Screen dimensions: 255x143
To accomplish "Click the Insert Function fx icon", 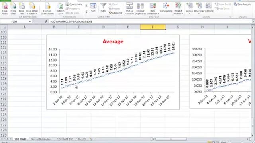I will [46, 21].
